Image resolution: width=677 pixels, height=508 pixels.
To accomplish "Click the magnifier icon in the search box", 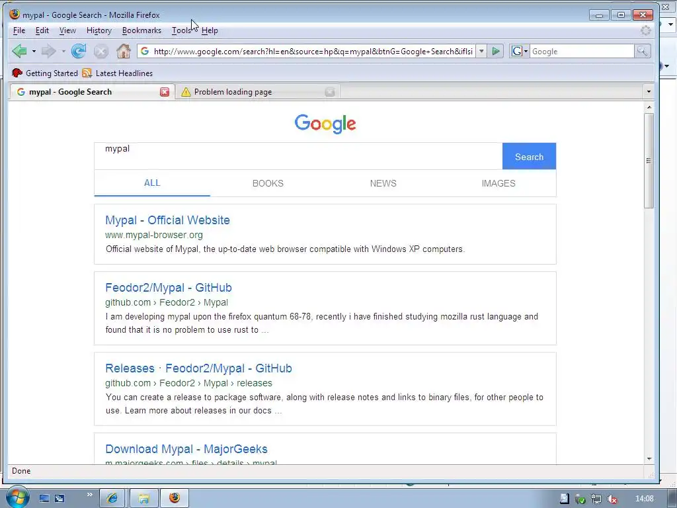I will point(642,52).
